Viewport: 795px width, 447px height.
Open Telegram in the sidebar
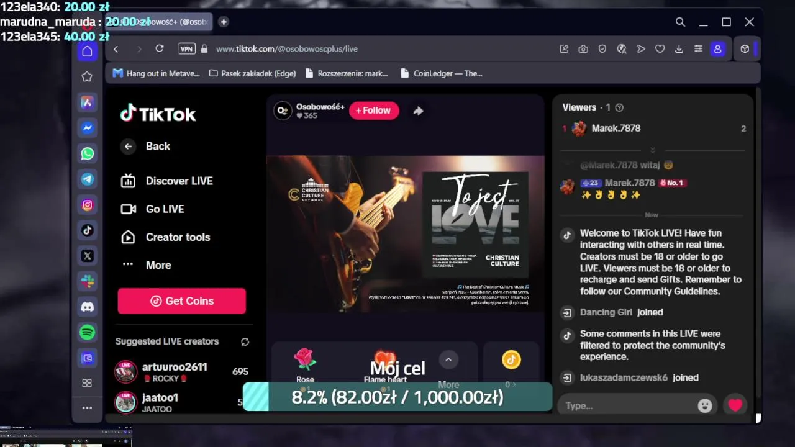[87, 179]
